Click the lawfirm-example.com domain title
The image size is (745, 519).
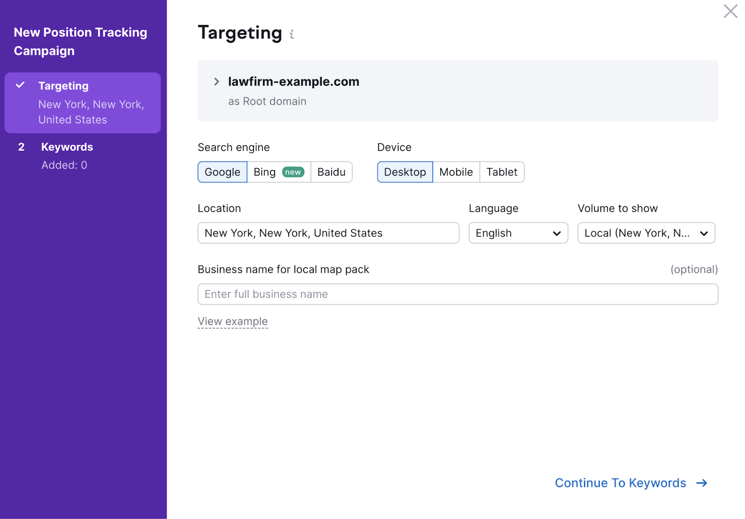click(x=294, y=82)
